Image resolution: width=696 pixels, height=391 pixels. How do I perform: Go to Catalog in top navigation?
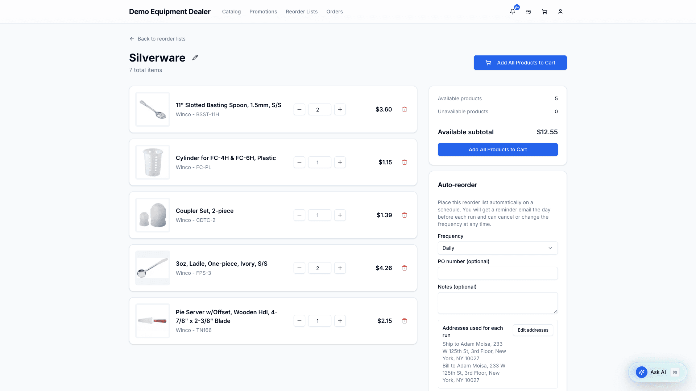coord(231,12)
